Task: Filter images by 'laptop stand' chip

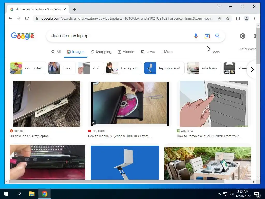Action: point(164,68)
